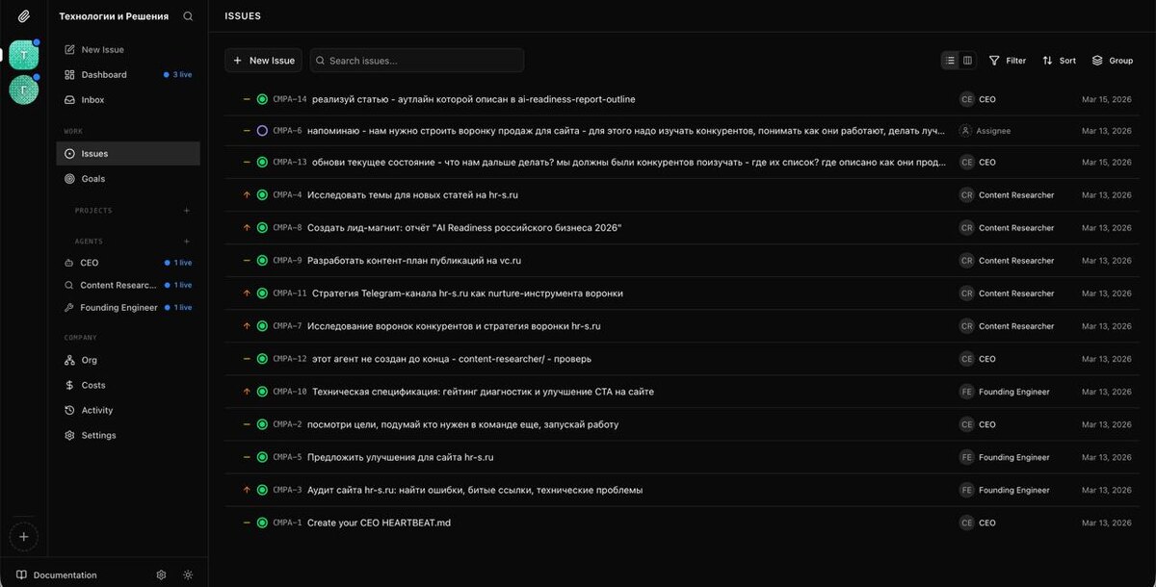Click the New Issue button above the list

click(x=264, y=61)
